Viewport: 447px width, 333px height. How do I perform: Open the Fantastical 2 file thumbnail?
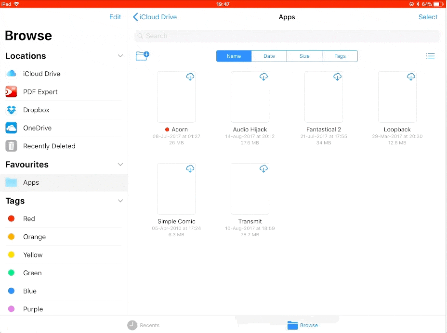coord(324,97)
